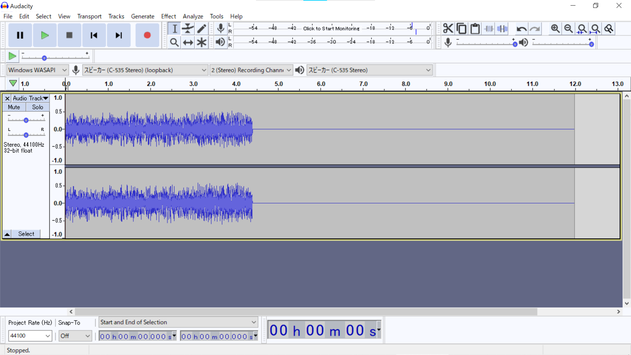
Task: Open the Tracks menu
Action: point(116,16)
